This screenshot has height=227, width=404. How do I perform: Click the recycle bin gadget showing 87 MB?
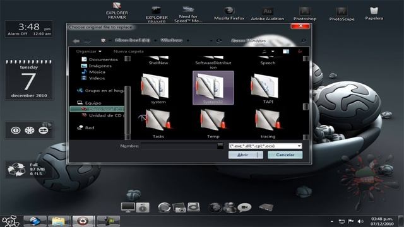(x=29, y=170)
